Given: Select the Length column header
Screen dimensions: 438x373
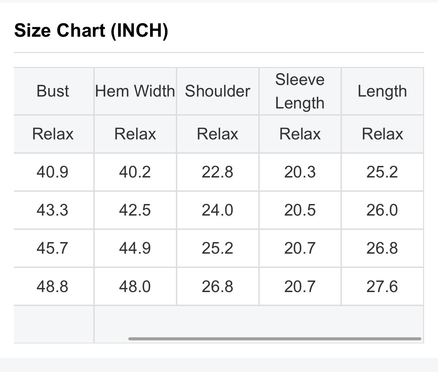Looking at the screenshot, I should pos(382,91).
